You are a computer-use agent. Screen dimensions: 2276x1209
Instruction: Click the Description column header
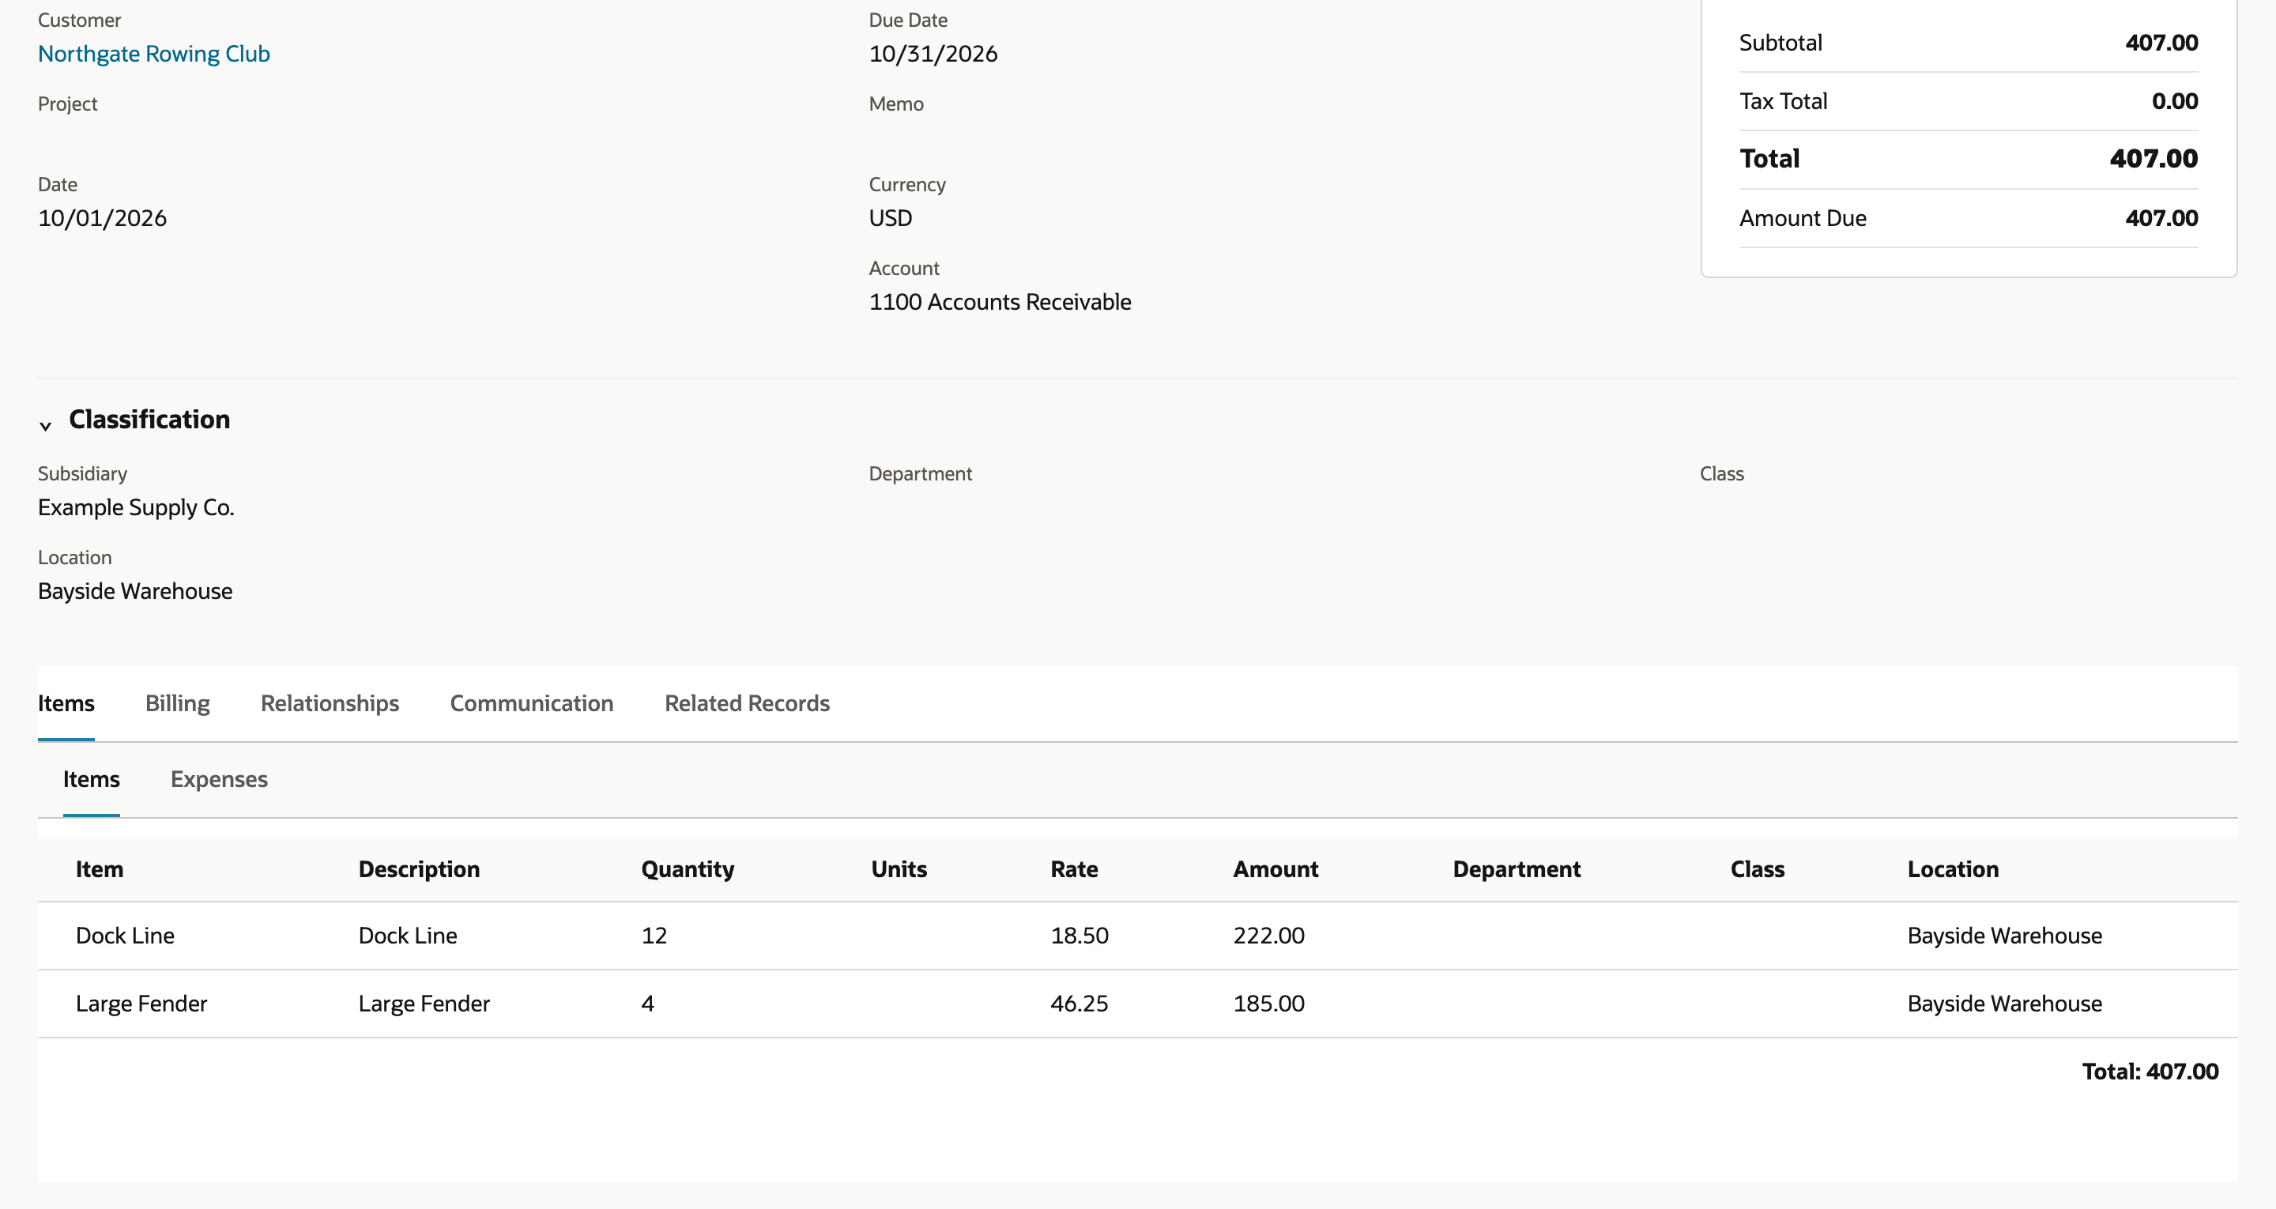click(x=419, y=870)
